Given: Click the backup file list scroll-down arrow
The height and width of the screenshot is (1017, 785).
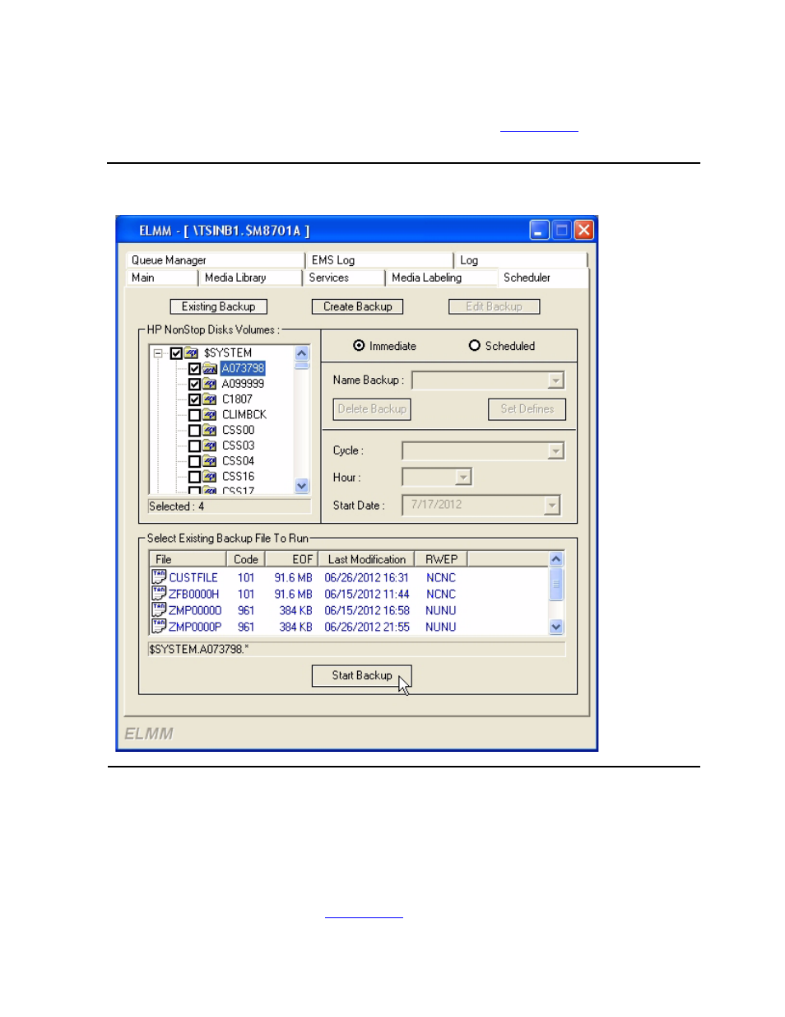Looking at the screenshot, I should click(556, 627).
